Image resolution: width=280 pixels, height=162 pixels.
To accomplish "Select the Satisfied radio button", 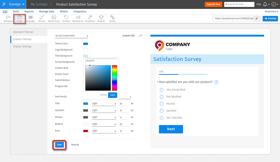I will 161,111.
